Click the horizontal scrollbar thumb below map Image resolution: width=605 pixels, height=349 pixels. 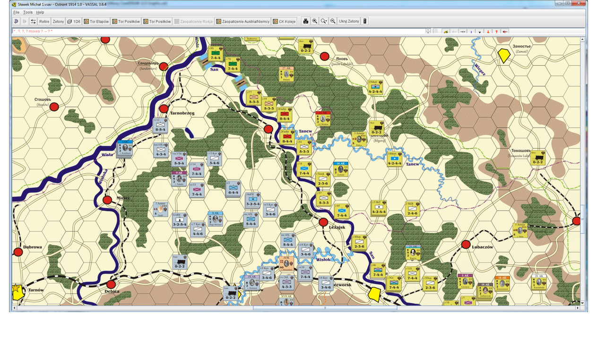325,308
